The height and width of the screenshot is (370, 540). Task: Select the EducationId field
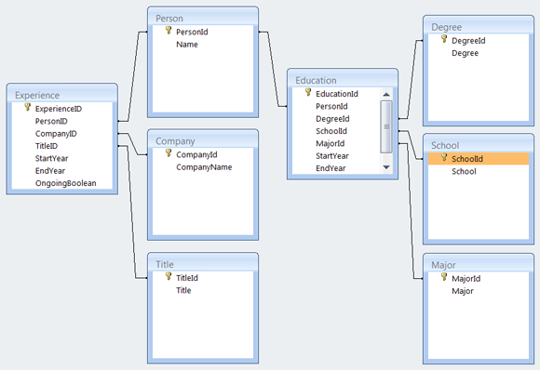click(336, 94)
